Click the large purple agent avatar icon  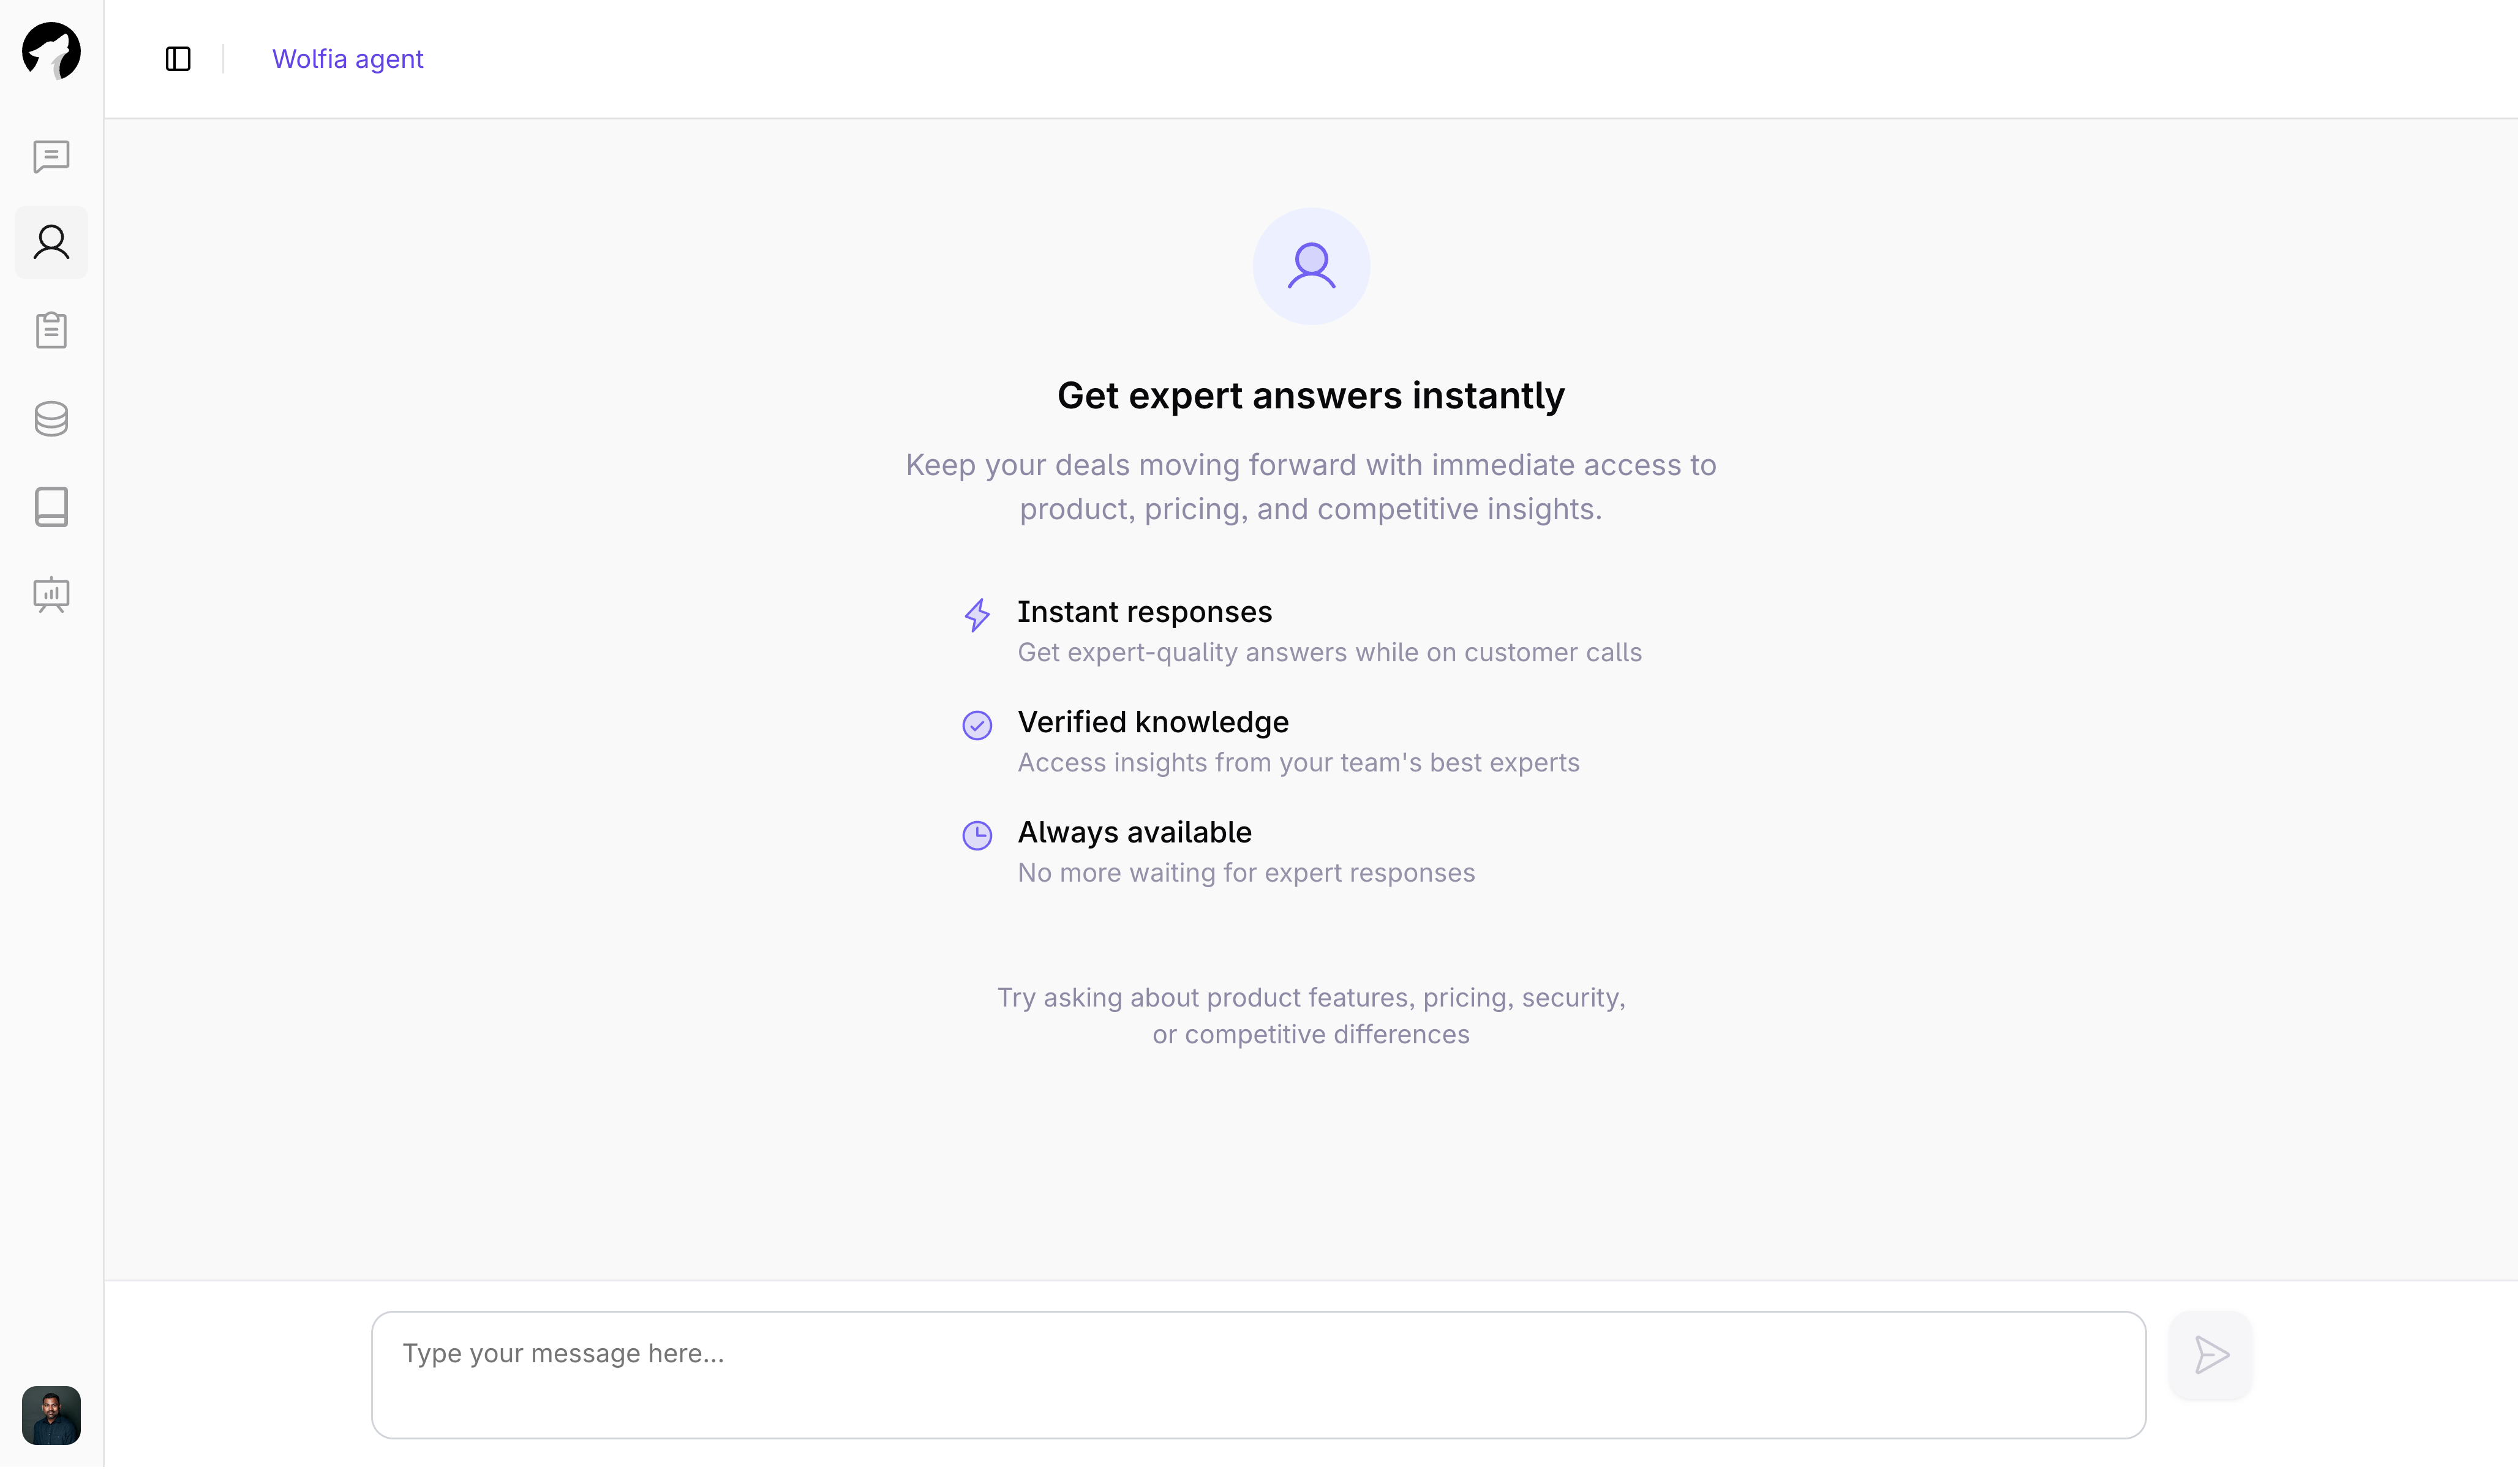tap(1312, 266)
